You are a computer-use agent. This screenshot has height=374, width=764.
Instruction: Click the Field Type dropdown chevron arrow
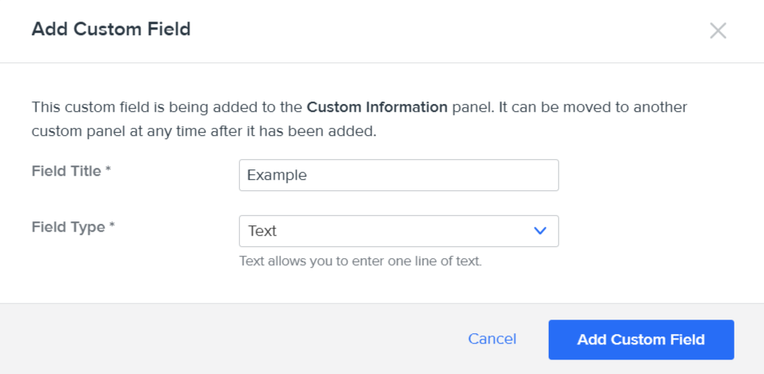[540, 231]
